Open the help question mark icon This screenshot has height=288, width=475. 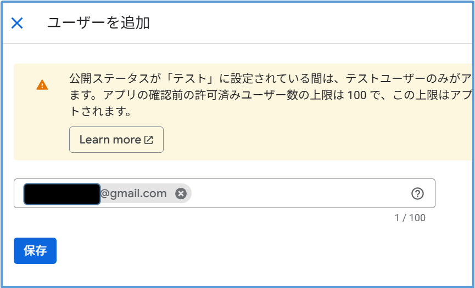pos(417,193)
